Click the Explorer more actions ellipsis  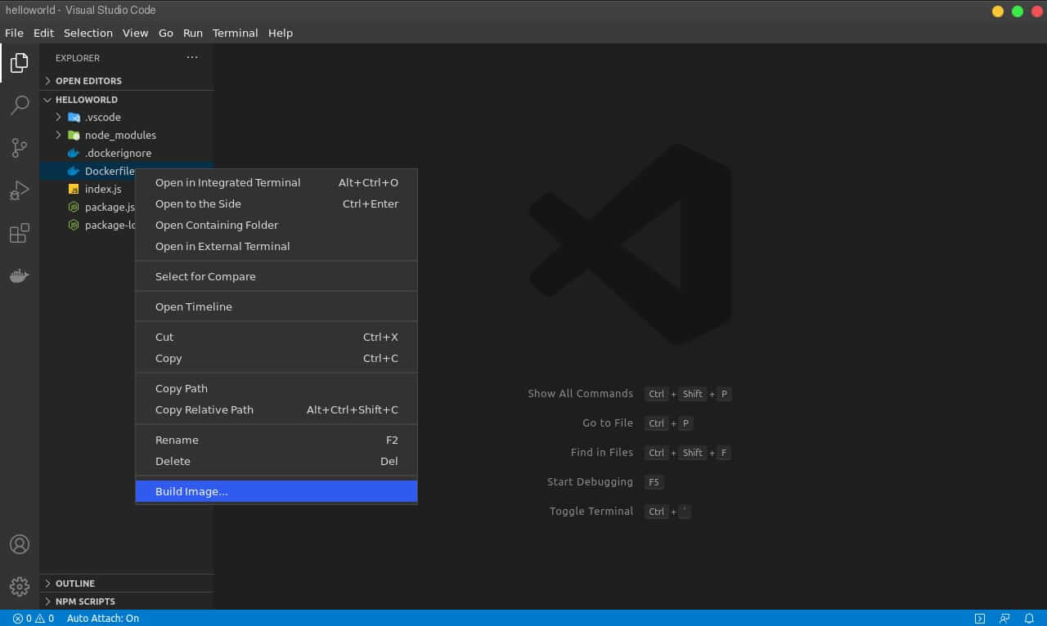coord(192,57)
